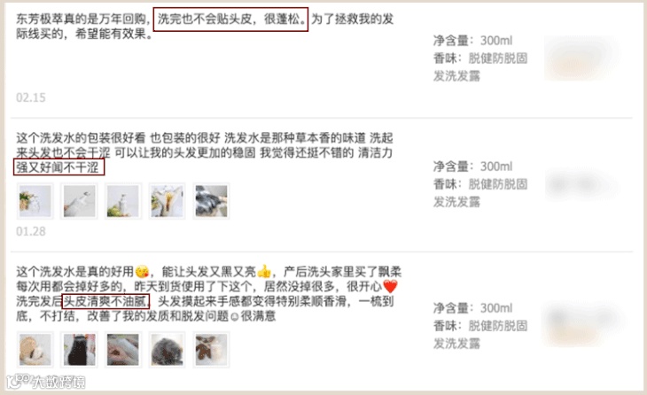Image resolution: width=647 pixels, height=395 pixels.
Task: Click blurred user avatar of 01.28 review
Action: pyautogui.click(x=581, y=184)
